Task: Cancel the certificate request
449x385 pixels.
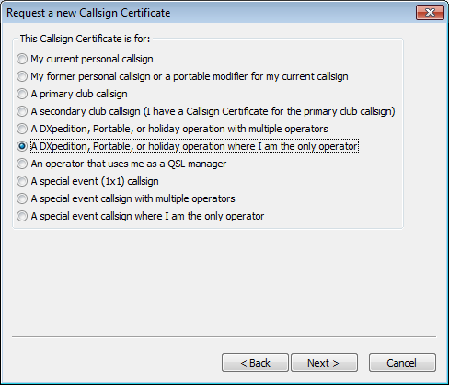Action: tap(402, 363)
